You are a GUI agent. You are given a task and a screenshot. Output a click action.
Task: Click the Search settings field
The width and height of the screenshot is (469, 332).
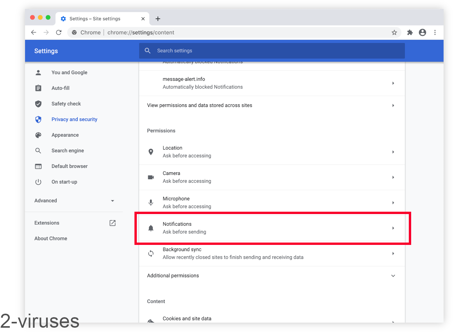274,51
